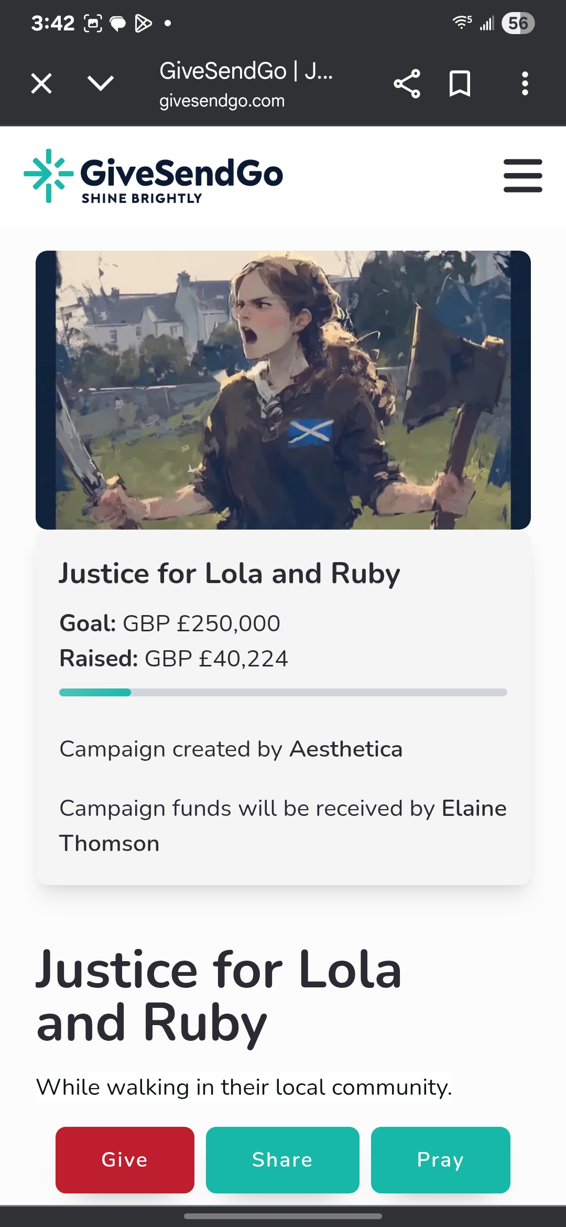This screenshot has width=566, height=1227.
Task: Tap the browser share icon
Action: point(407,83)
